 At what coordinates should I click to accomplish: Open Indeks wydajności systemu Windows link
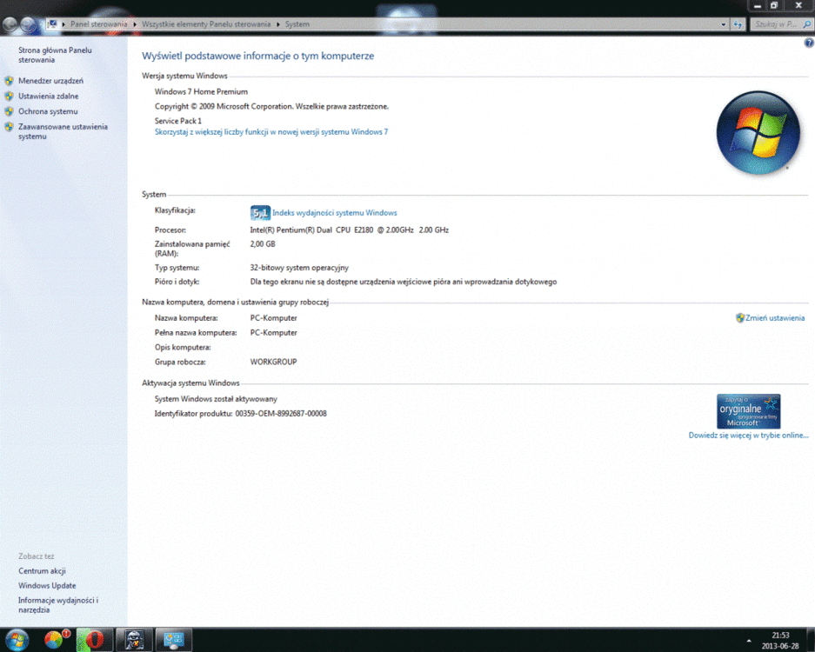[335, 213]
